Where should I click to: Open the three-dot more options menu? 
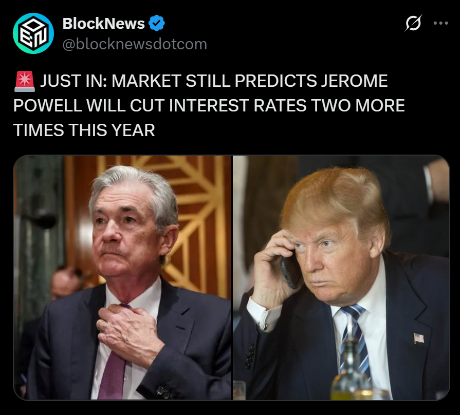(x=441, y=23)
